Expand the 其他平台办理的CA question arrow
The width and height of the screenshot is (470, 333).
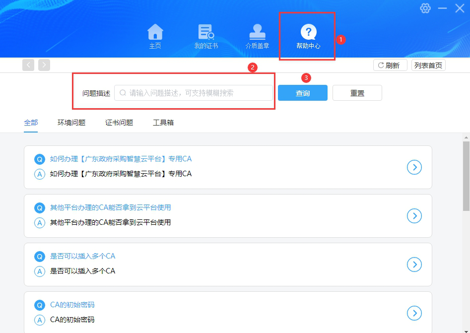(x=414, y=216)
